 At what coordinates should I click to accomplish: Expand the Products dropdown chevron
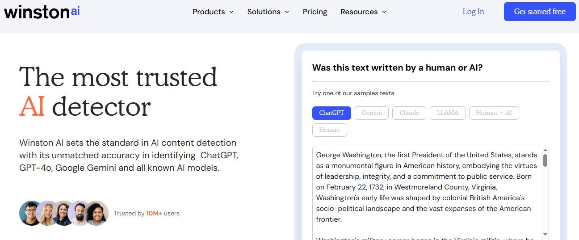point(231,12)
